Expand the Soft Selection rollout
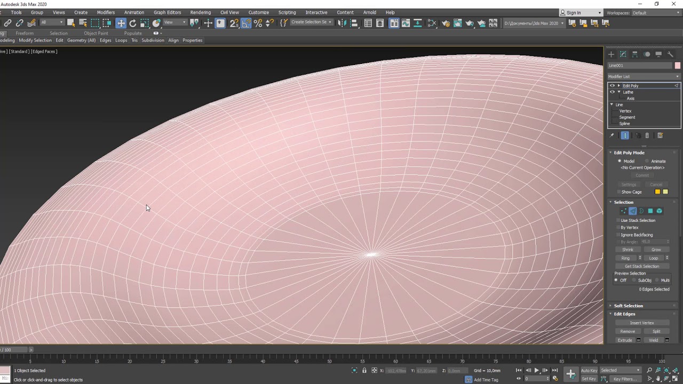The width and height of the screenshot is (683, 384). (610, 306)
